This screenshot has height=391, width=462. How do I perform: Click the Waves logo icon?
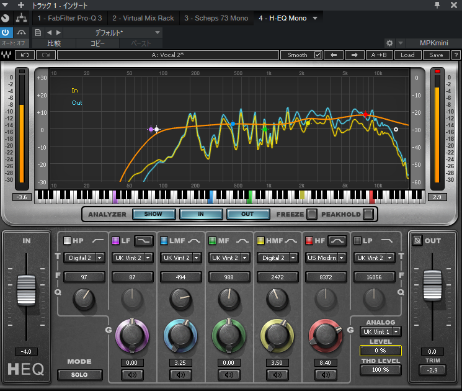click(x=6, y=55)
